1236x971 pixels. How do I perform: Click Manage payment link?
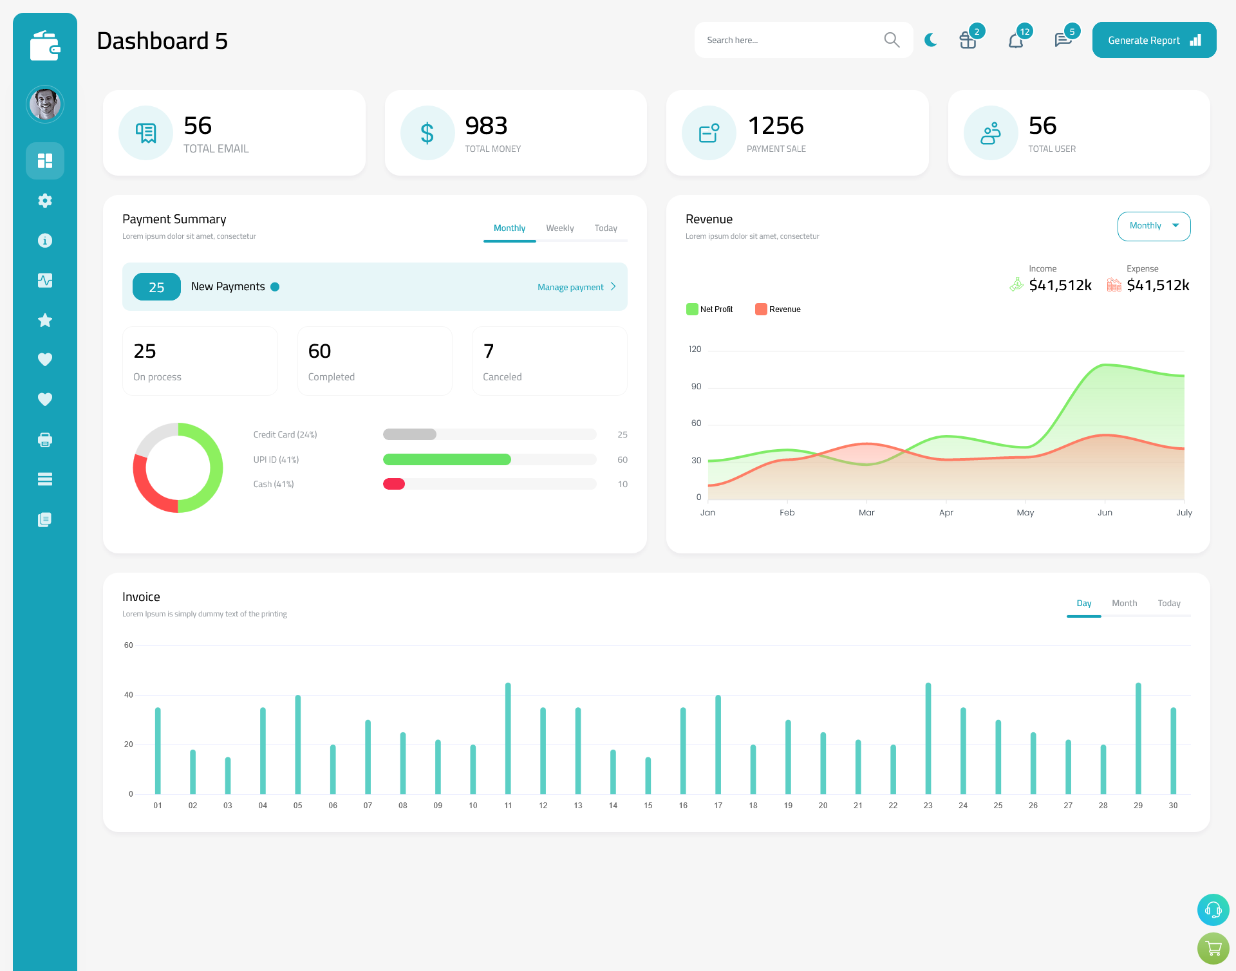click(573, 287)
